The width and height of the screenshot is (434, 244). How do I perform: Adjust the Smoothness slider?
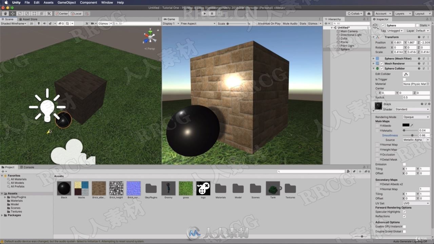410,135
